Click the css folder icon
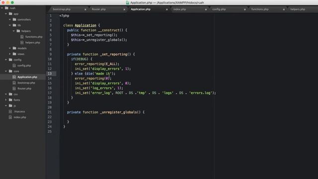Viewport: 318px width, 179px height. pyautogui.click(x=10, y=94)
